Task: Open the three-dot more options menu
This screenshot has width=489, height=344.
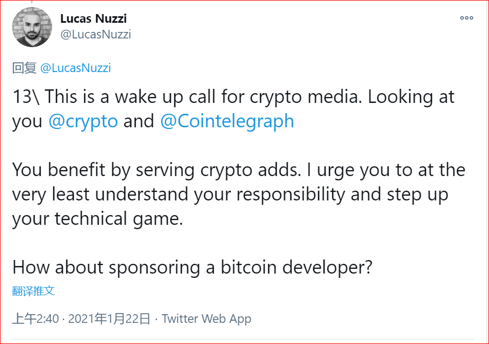Action: point(467,18)
